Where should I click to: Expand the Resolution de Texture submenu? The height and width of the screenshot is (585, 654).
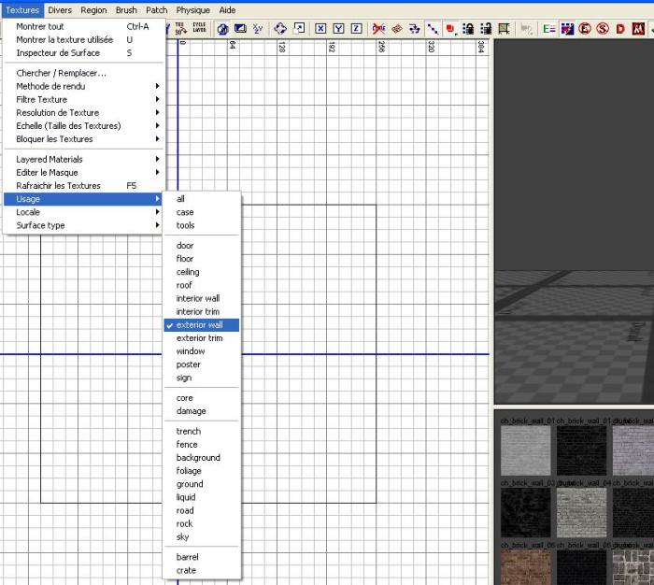(83, 113)
